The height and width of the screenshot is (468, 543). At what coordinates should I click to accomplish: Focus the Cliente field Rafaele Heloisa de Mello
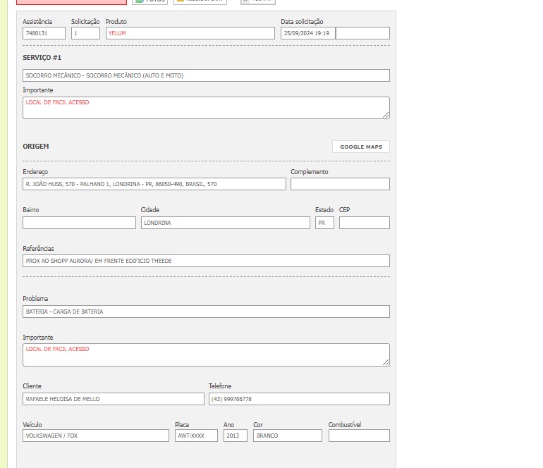(114, 399)
